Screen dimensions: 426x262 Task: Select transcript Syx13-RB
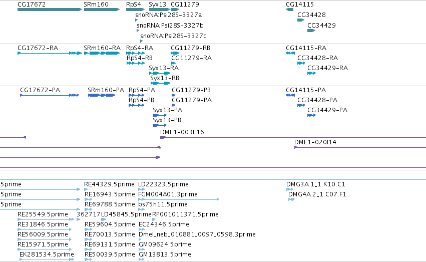(x=165, y=78)
